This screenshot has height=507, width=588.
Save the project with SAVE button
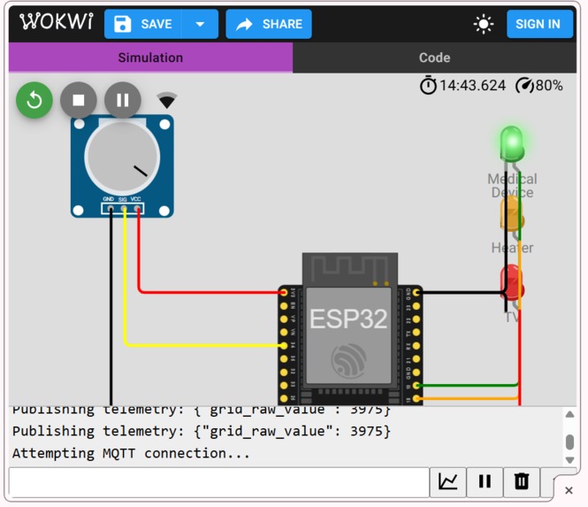coord(143,24)
